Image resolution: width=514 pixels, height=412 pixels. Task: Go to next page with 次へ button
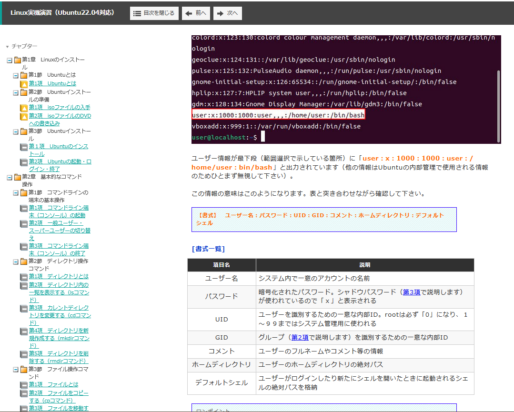point(227,13)
